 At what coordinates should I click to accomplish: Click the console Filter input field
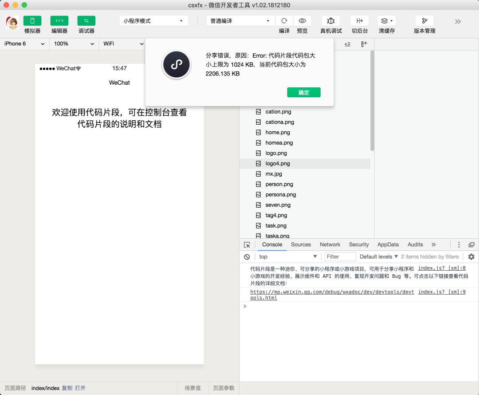tap(340, 257)
